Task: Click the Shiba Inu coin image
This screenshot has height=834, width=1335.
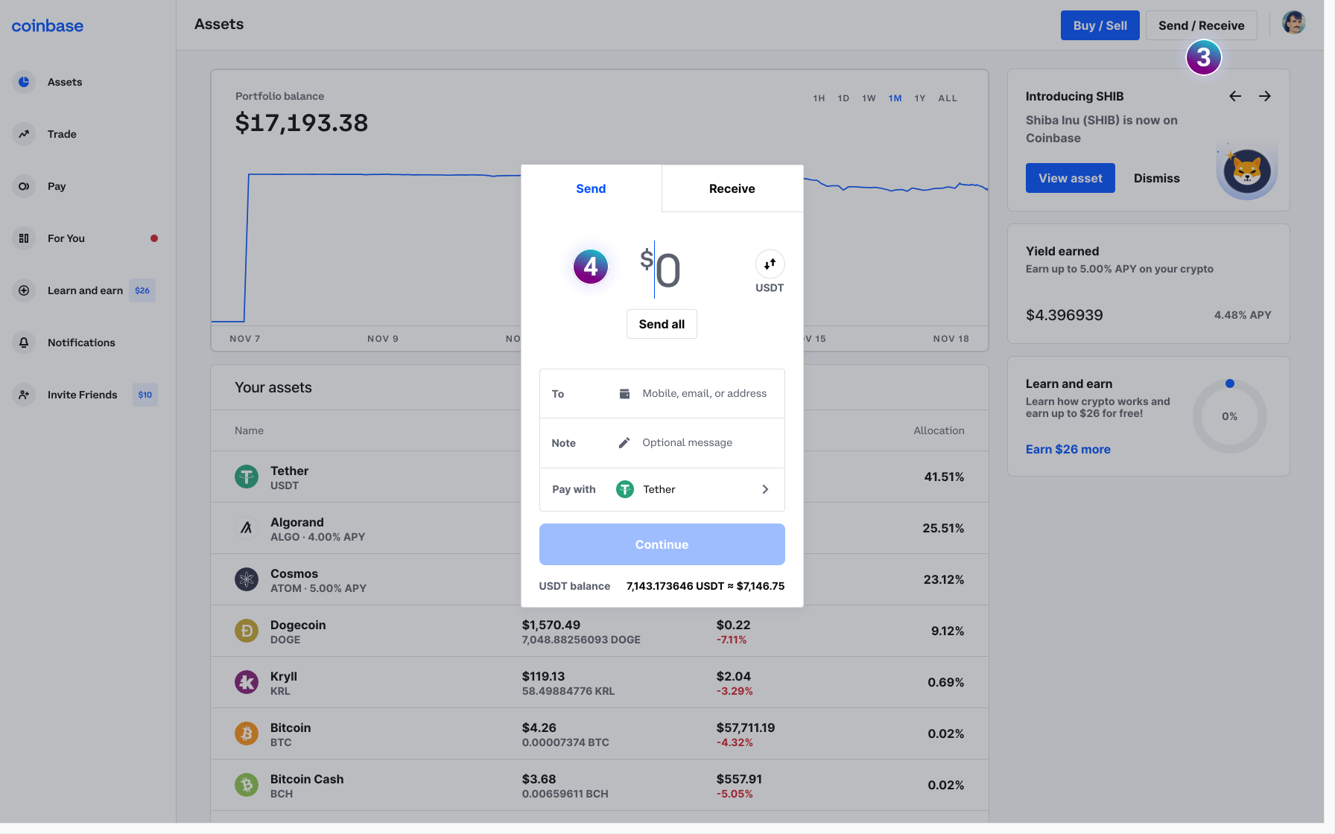Action: point(1247,171)
